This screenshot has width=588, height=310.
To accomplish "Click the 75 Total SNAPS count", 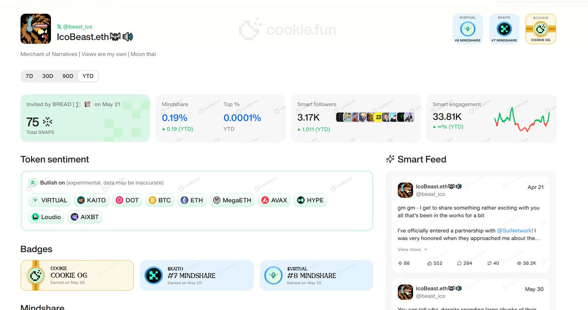I will tap(32, 122).
